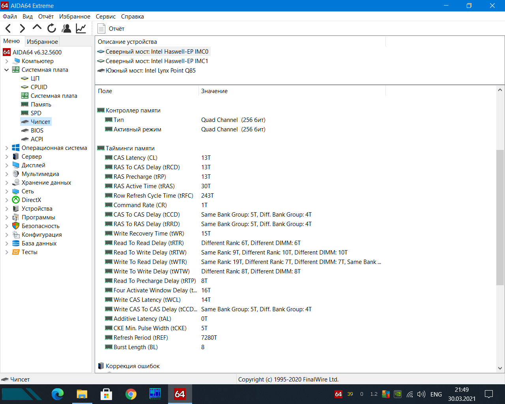Open Google Chrome from the taskbar
This screenshot has height=404, width=505.
[131, 394]
